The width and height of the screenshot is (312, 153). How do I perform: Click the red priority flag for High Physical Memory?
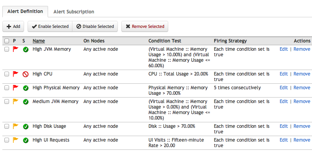click(15, 88)
